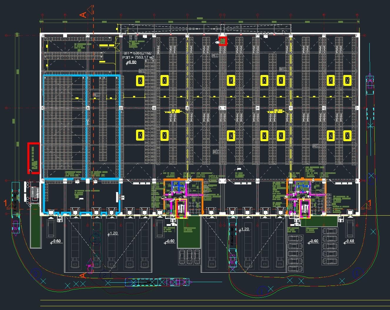Select the "0.00" floor elevation mark

coord(131,62)
